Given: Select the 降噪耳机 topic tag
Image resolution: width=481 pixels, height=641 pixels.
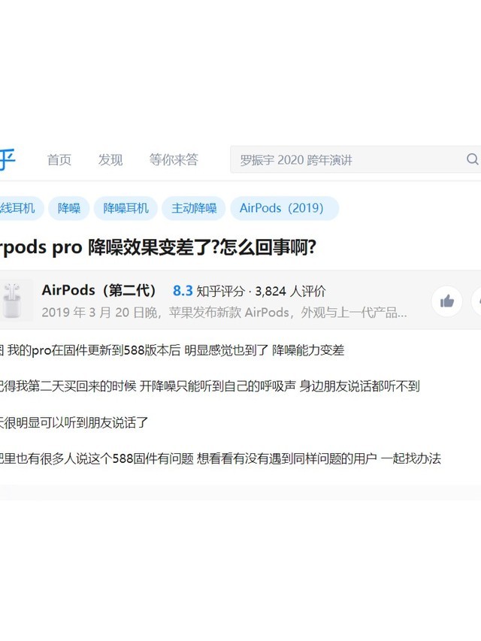Looking at the screenshot, I should pyautogui.click(x=126, y=208).
